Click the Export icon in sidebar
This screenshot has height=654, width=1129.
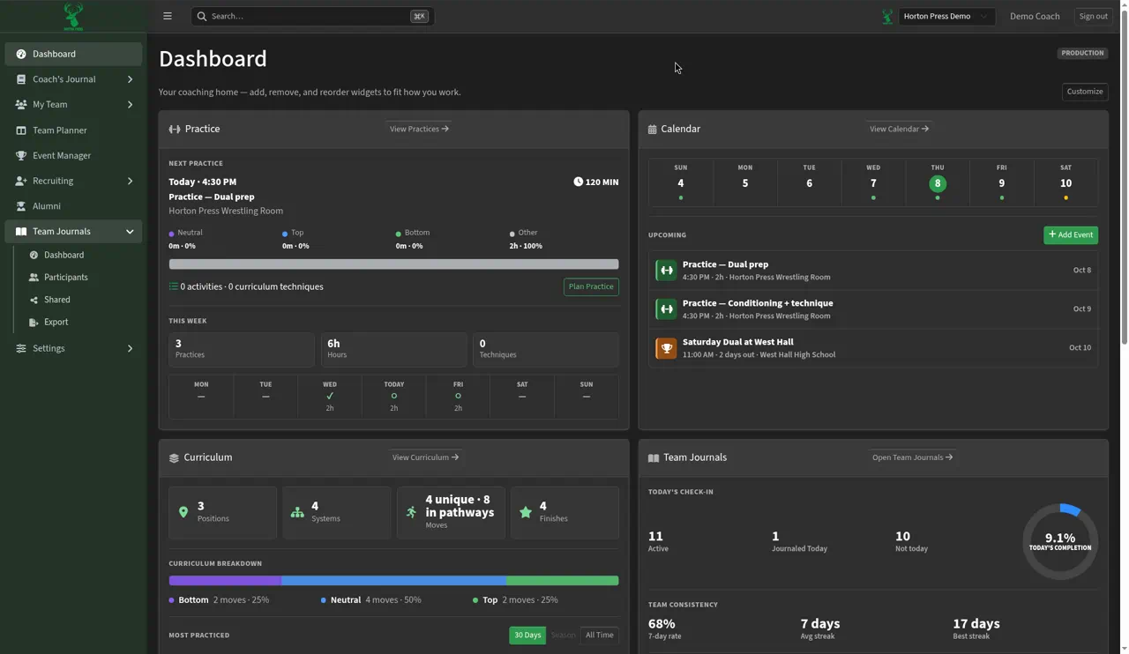(34, 323)
